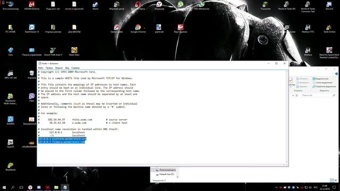Select the ShareX desktop icon
The image size is (340, 191).
[x=11, y=120]
